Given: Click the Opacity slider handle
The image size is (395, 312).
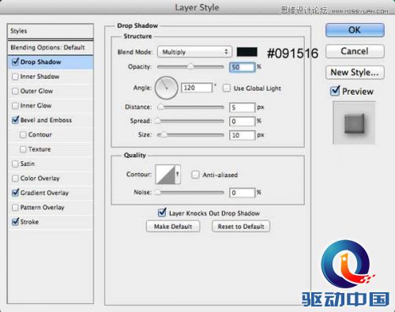Looking at the screenshot, I should coord(190,66).
